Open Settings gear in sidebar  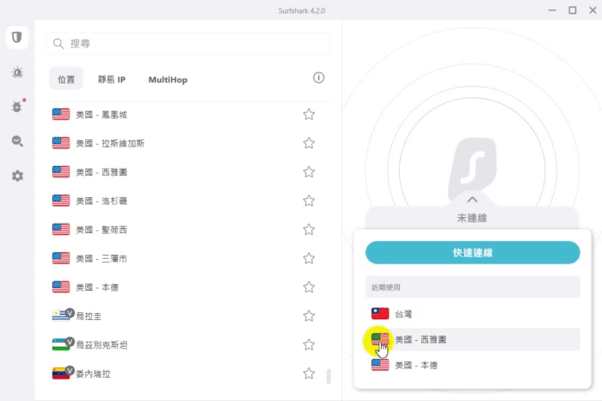click(x=17, y=176)
